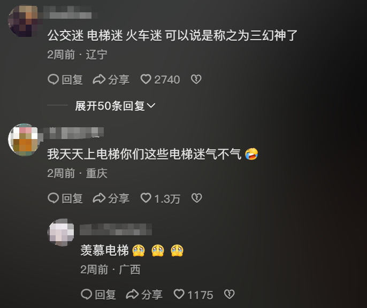Click the blurred username above 羡慕电梯
This screenshot has width=367, height=308.
point(116,229)
